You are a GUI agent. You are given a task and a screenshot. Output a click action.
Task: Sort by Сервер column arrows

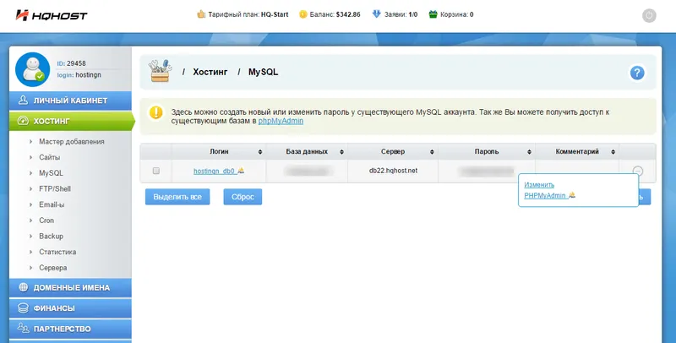click(x=432, y=152)
